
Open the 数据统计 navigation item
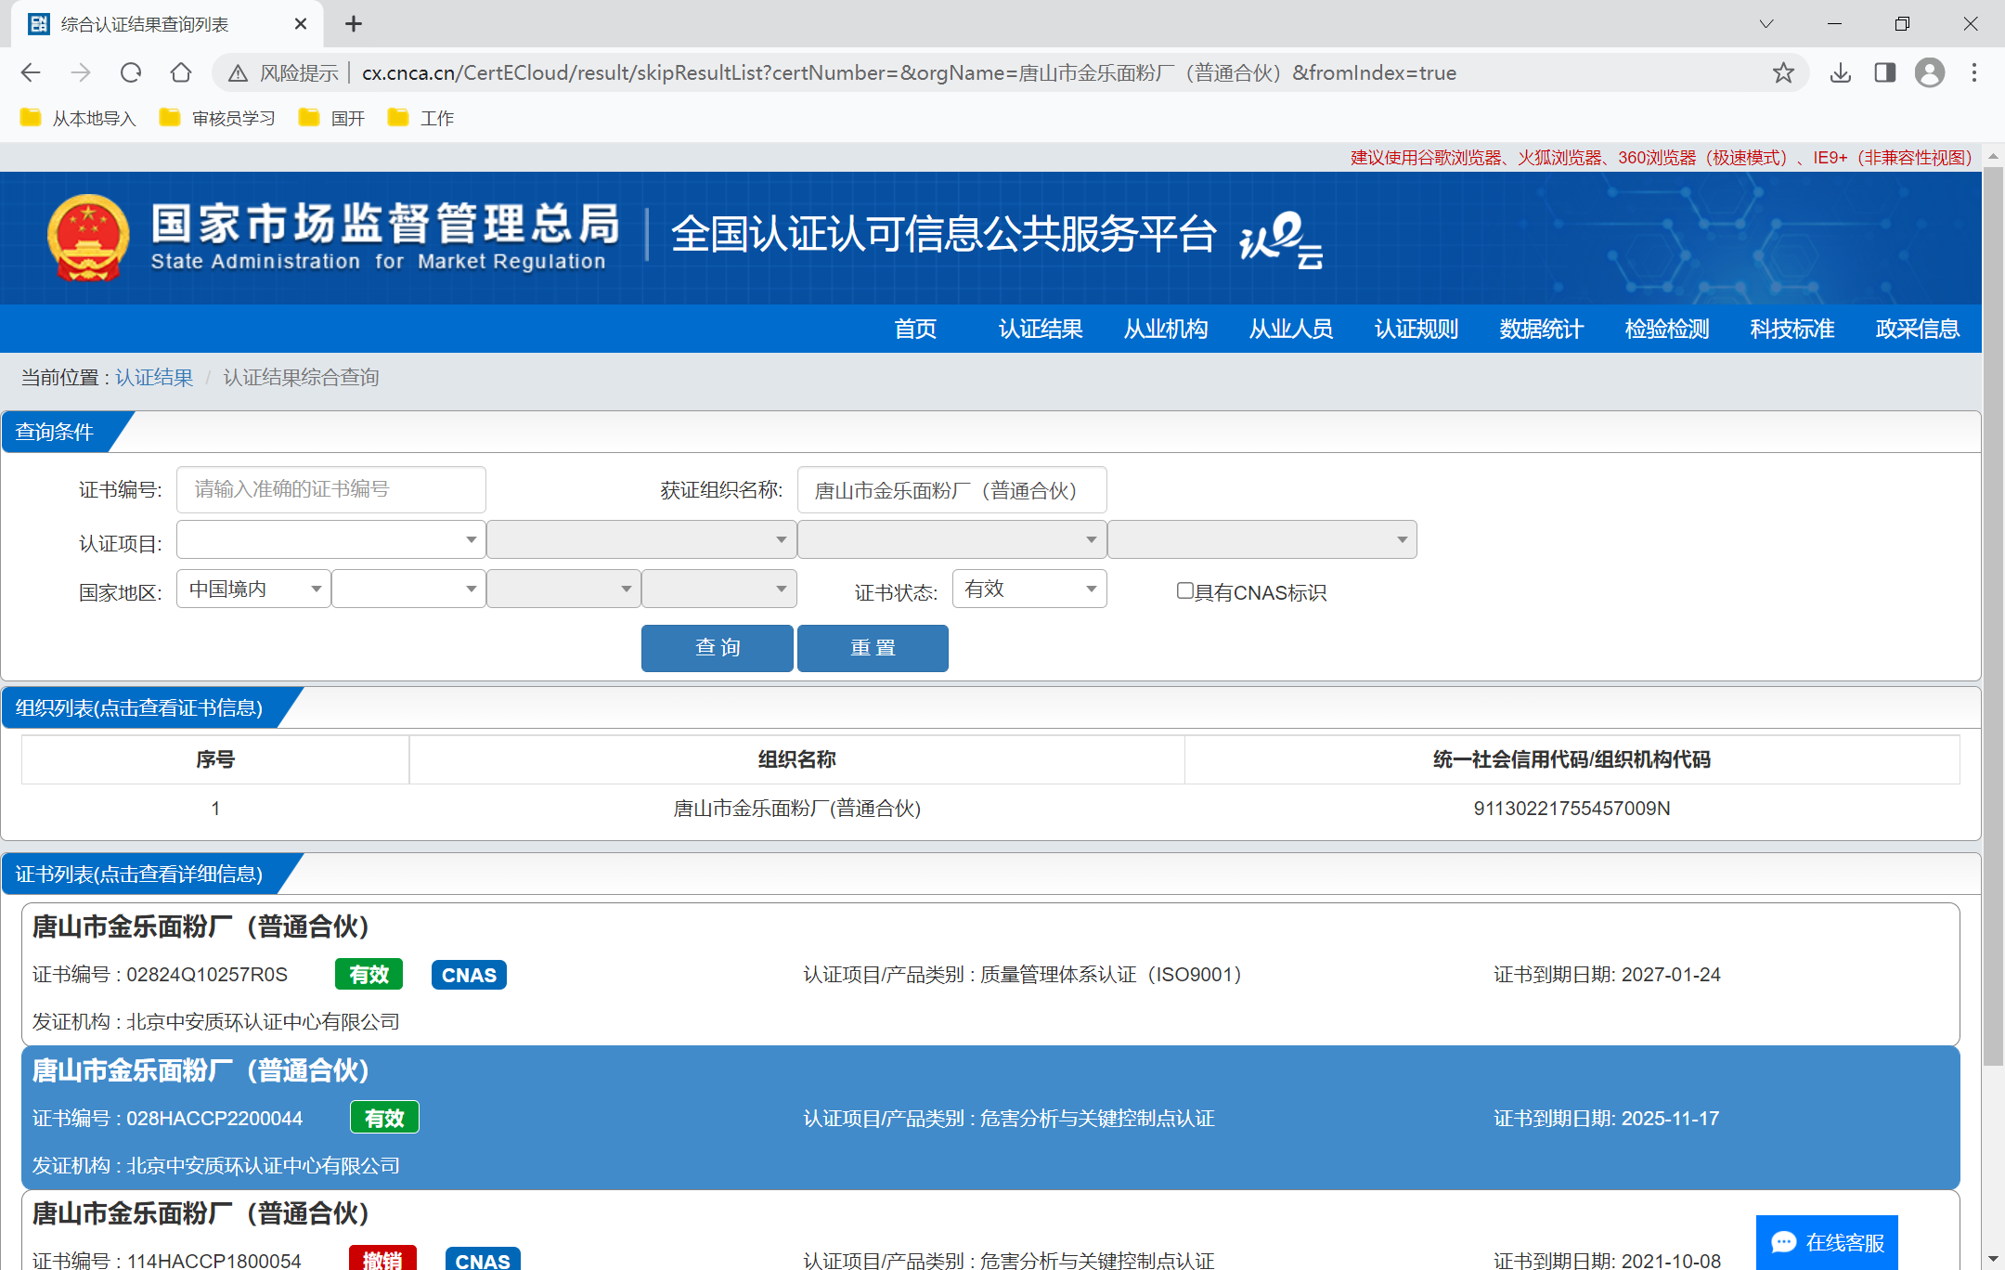point(1541,329)
